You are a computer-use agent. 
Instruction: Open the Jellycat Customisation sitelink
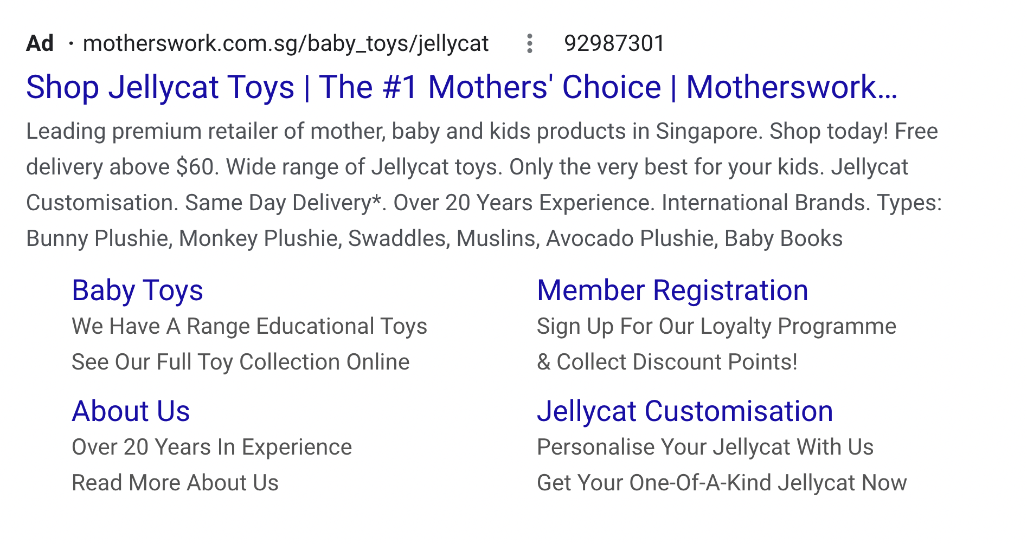685,411
